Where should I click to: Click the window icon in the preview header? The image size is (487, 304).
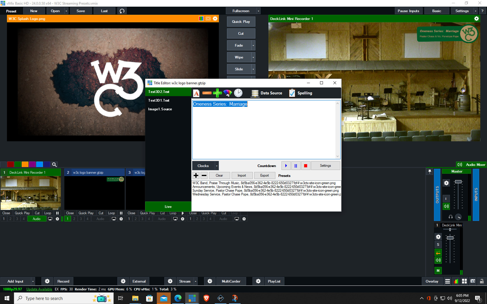click(x=208, y=19)
